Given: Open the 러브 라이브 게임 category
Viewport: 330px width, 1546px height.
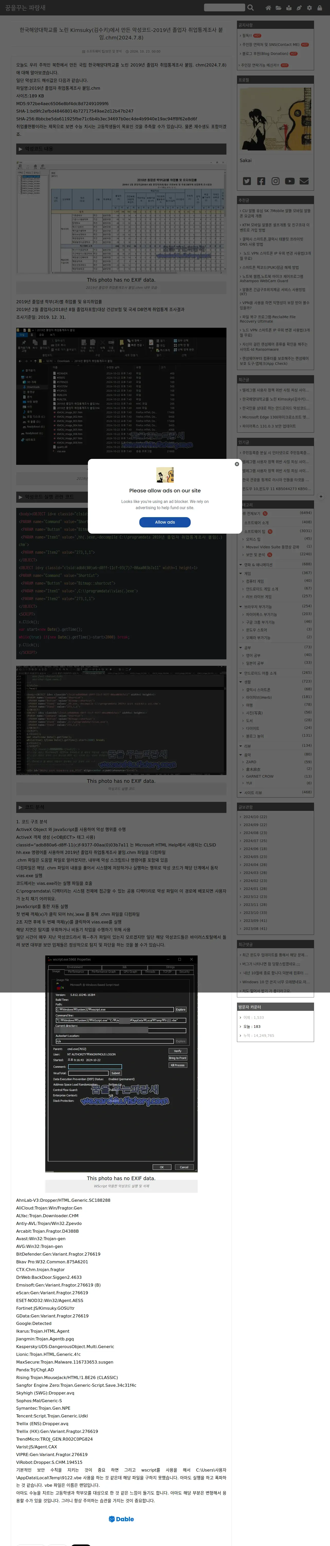Looking at the screenshot, I should tap(259, 596).
